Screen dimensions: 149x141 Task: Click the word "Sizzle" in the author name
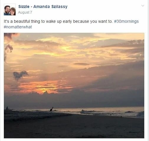pyautogui.click(x=24, y=7)
